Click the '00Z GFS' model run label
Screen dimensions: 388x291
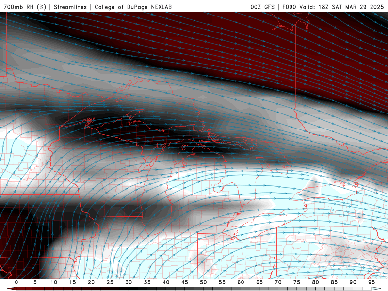tap(262, 7)
